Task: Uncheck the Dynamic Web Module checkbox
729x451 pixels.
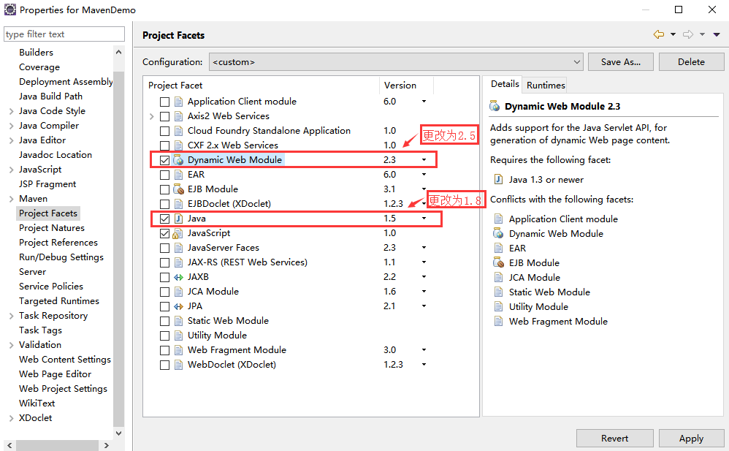Action: click(164, 161)
